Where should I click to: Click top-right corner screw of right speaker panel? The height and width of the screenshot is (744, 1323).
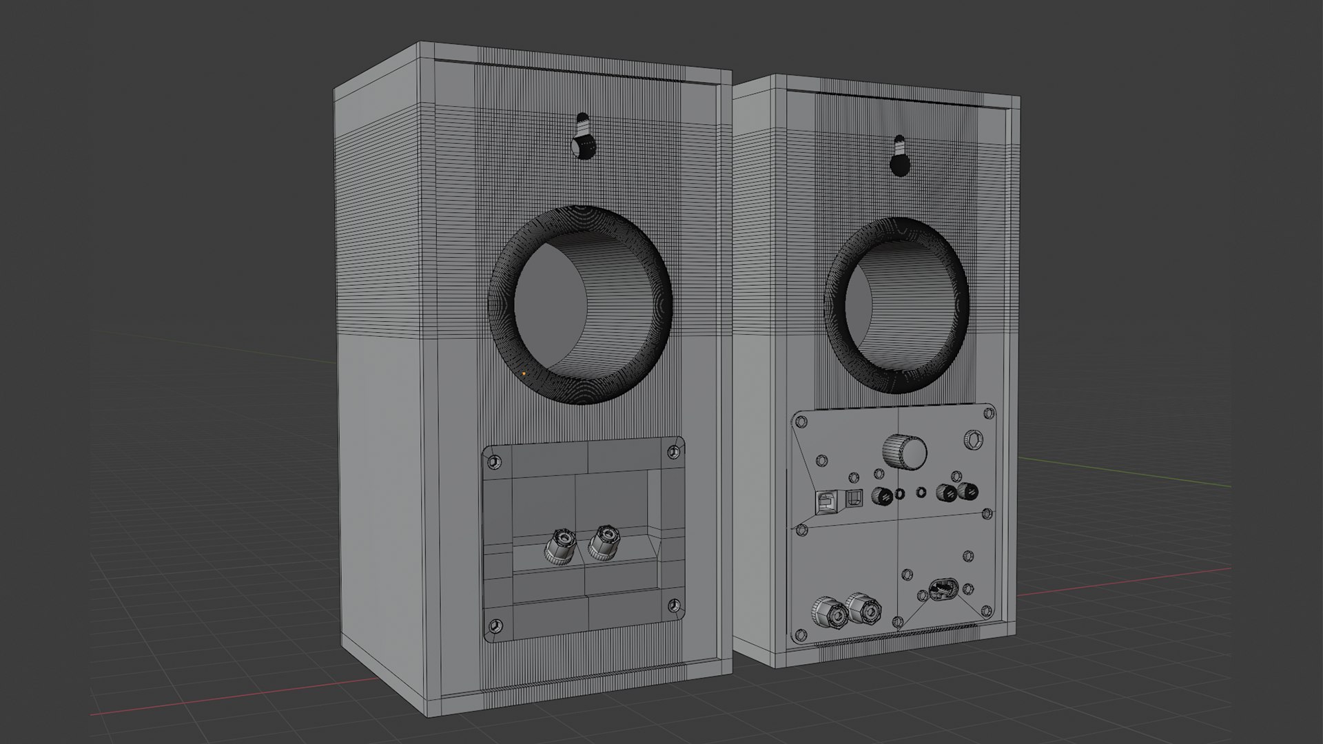989,413
